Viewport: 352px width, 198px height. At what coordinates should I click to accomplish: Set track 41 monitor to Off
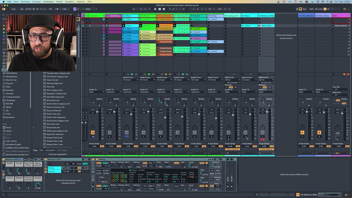(x=269, y=87)
